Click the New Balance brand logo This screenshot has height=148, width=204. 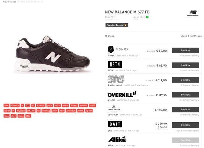point(193,13)
